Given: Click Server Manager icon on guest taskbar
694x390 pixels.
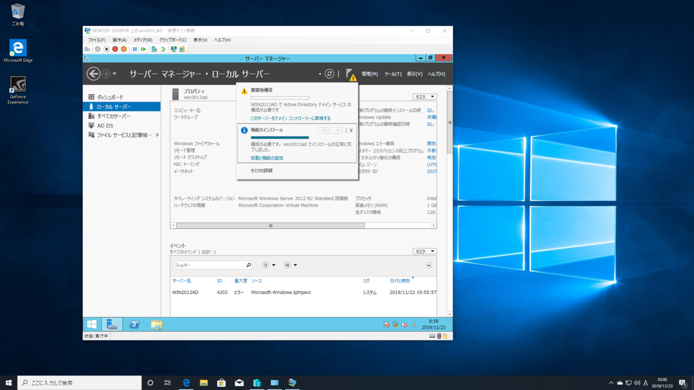Looking at the screenshot, I should (x=112, y=324).
